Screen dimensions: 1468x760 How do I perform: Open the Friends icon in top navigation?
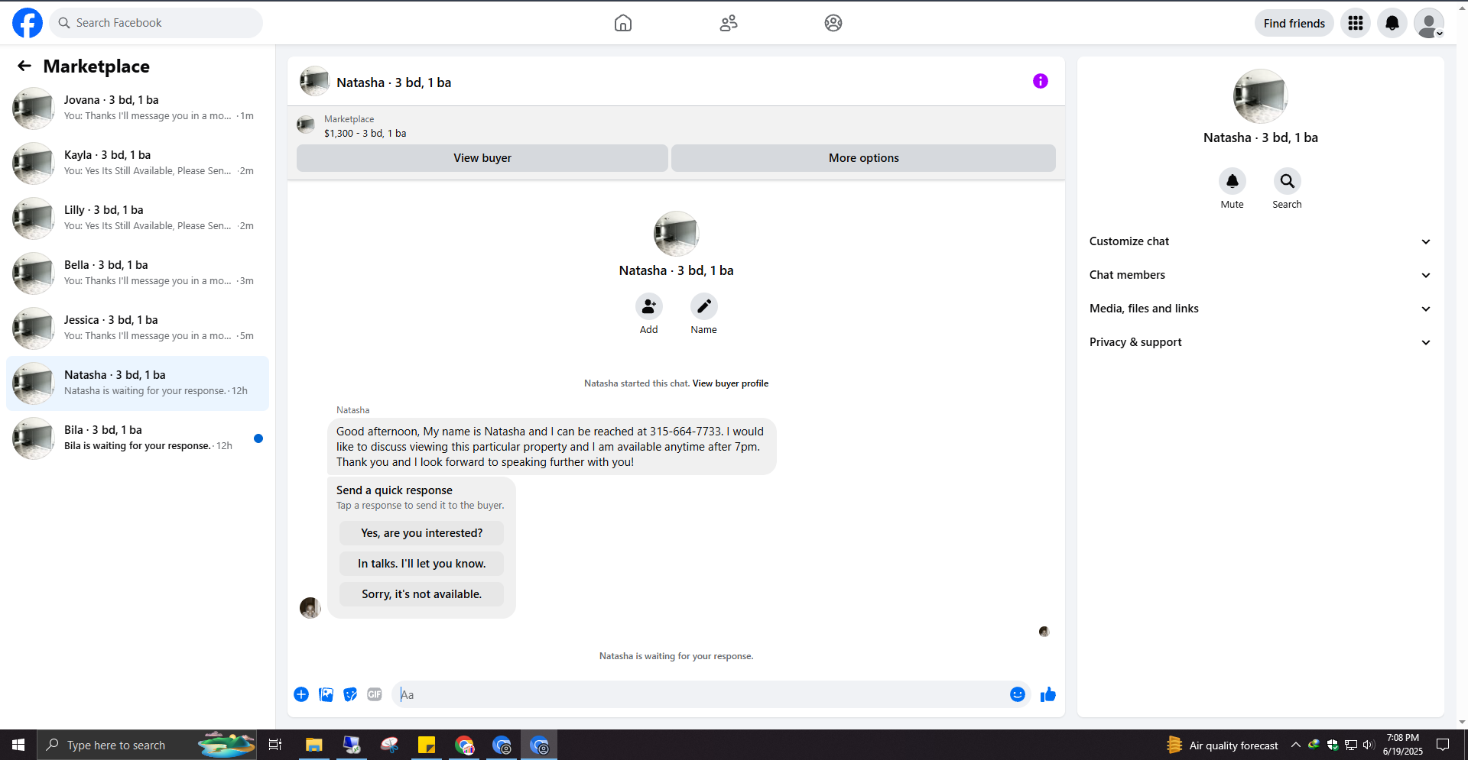pos(729,23)
